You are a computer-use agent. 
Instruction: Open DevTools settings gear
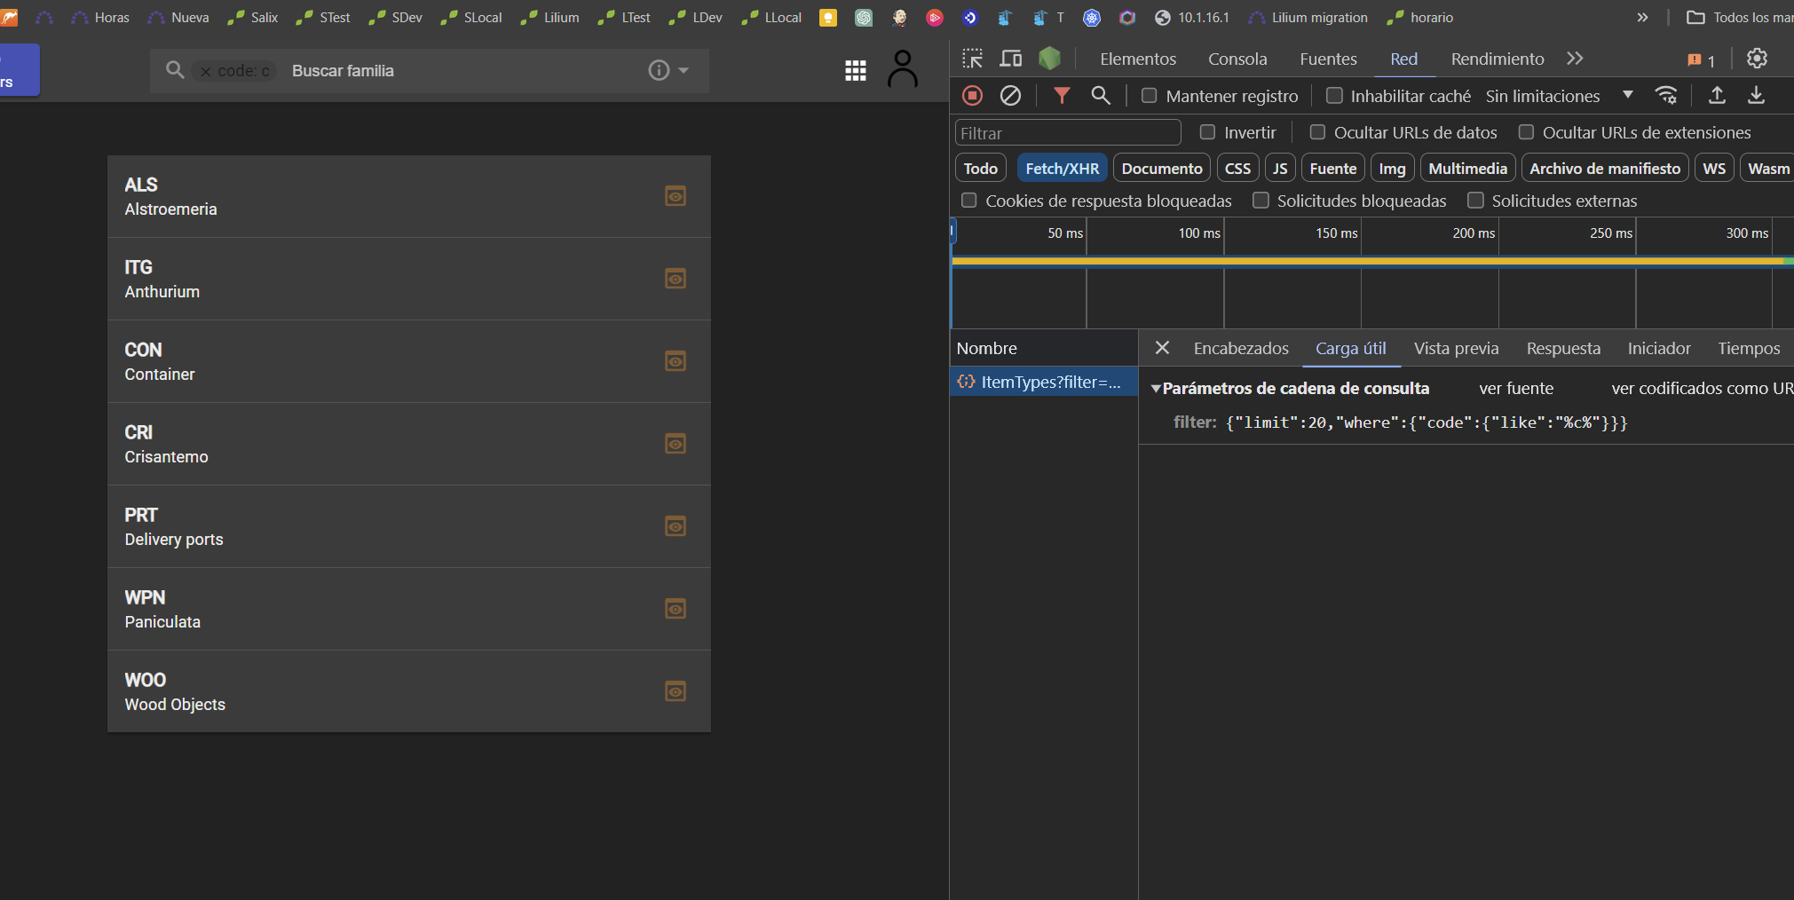(1757, 59)
